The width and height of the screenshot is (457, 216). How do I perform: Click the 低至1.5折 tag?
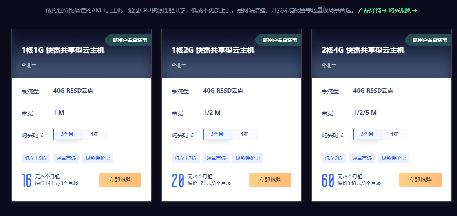pyautogui.click(x=36, y=158)
